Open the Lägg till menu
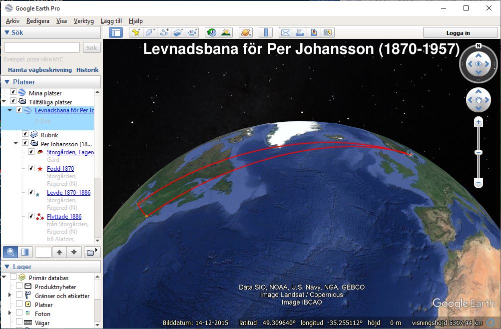This screenshot has height=329, width=501. [x=111, y=21]
